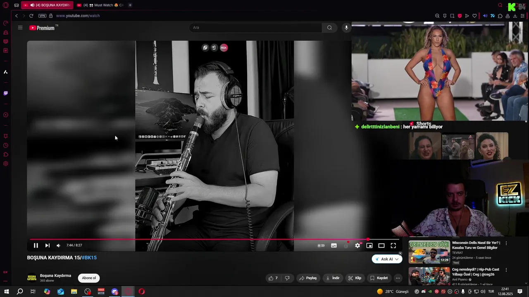Image resolution: width=529 pixels, height=297 pixels.
Task: Open more actions ellipsis menu
Action: click(398, 278)
